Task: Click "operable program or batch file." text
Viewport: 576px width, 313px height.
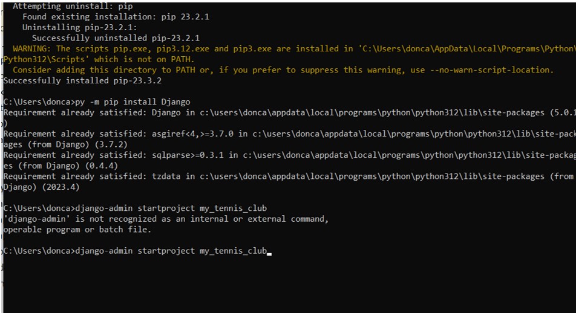Action: point(77,229)
